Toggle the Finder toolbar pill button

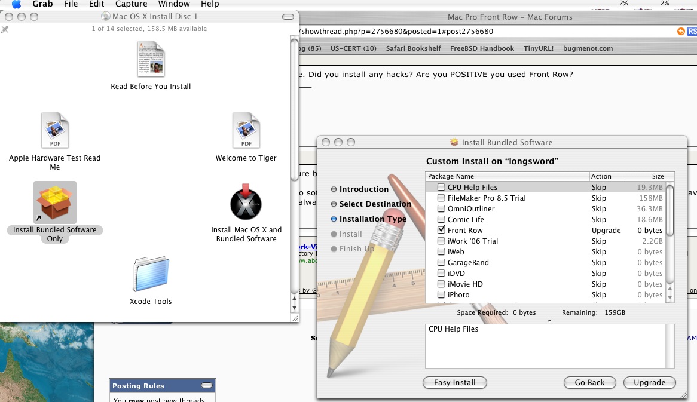(x=288, y=17)
